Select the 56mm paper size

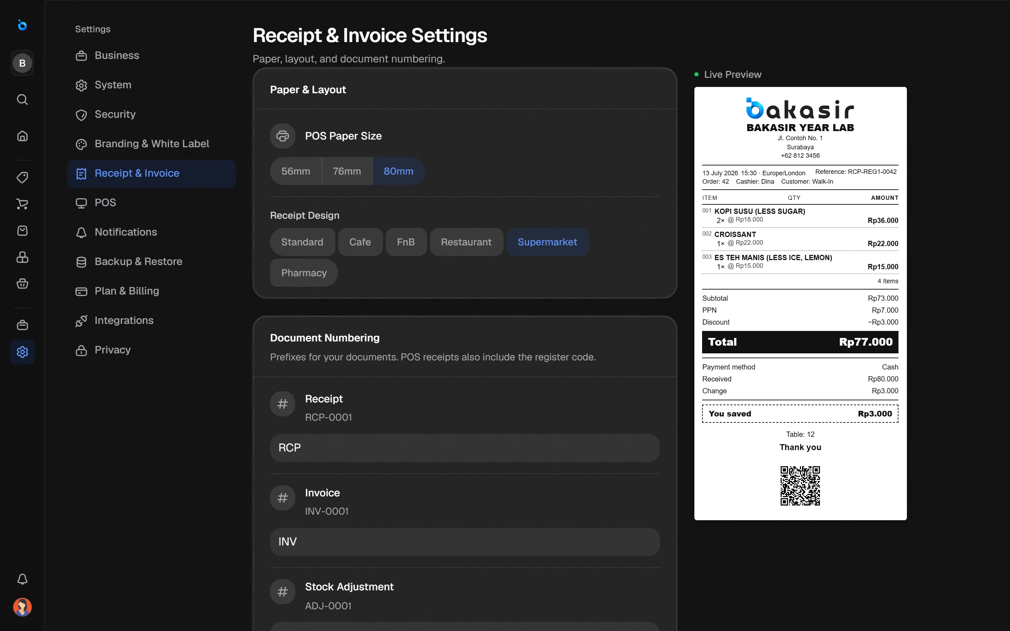point(296,171)
